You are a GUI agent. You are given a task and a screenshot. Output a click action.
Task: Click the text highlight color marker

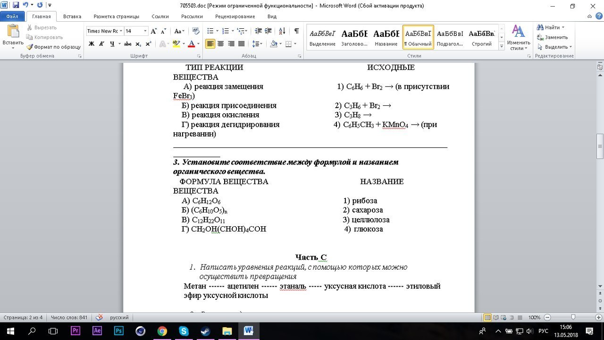click(x=176, y=44)
